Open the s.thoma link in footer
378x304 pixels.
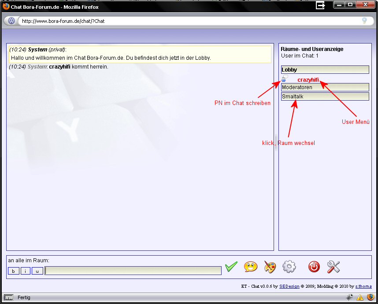pos(363,286)
